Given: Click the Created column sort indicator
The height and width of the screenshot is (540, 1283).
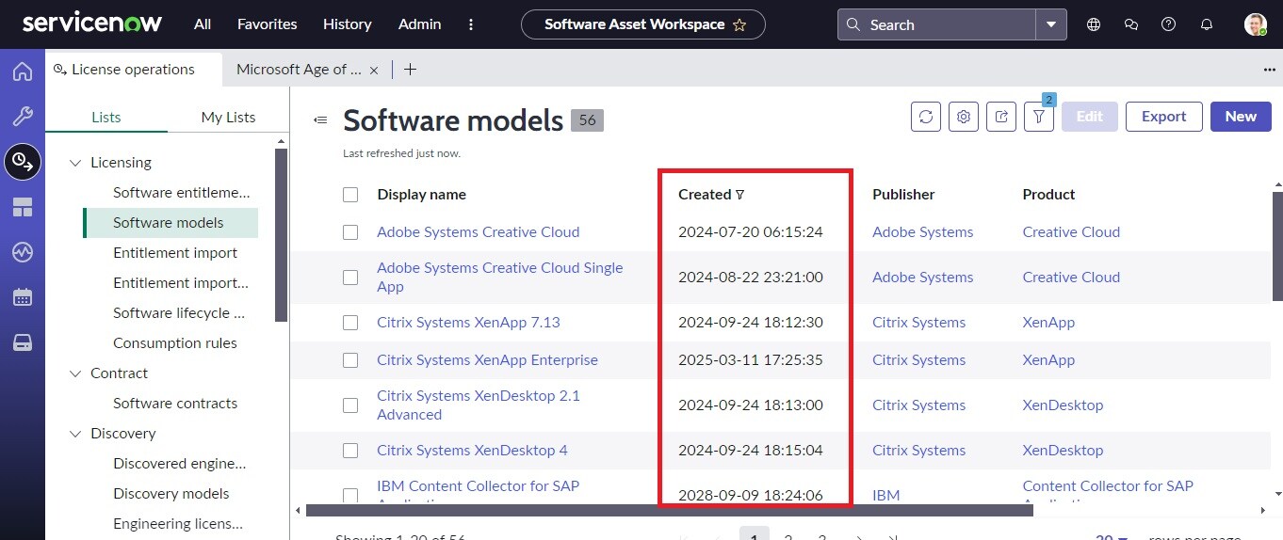Looking at the screenshot, I should 739,195.
